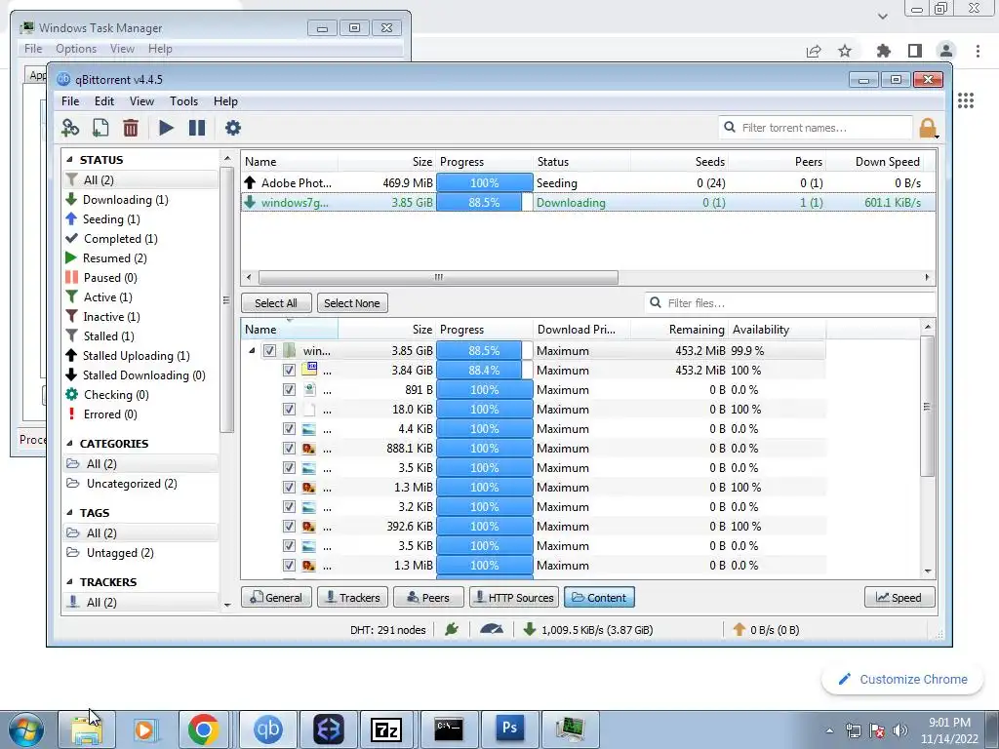This screenshot has height=749, width=999.
Task: Open Options via the gear toolbar icon
Action: tap(232, 128)
